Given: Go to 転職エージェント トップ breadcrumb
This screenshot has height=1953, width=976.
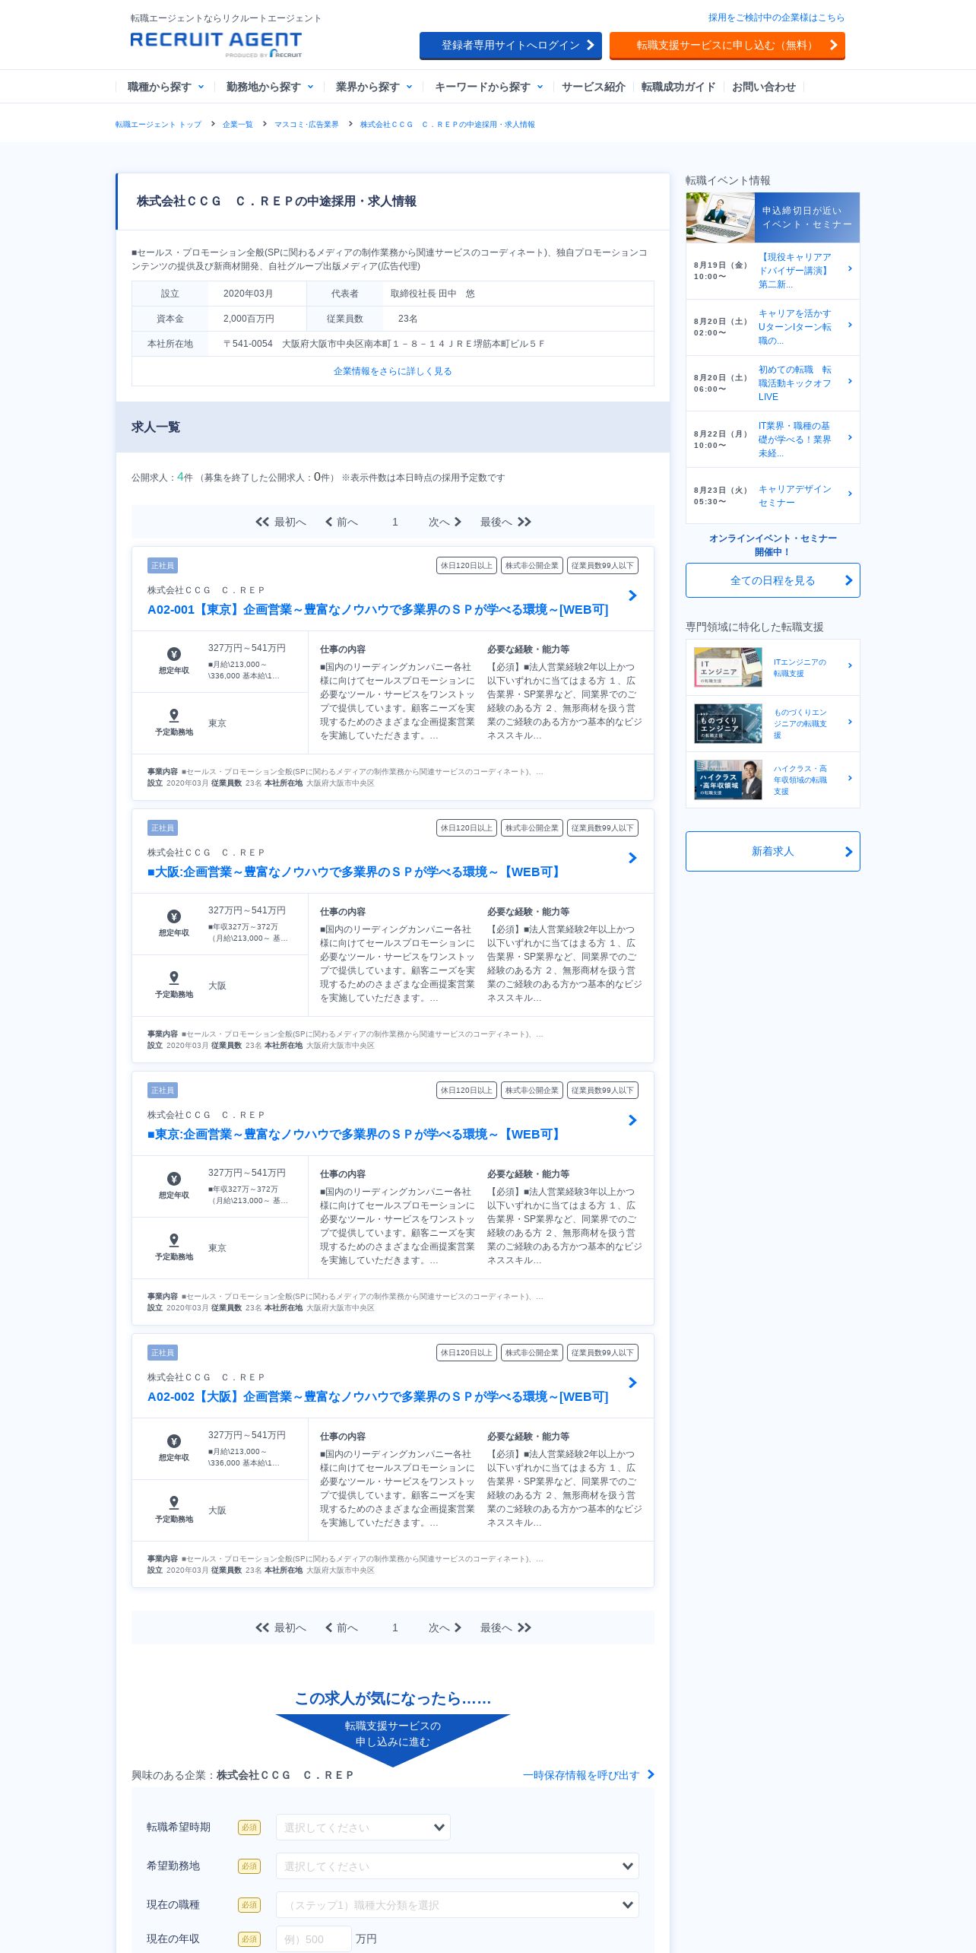Looking at the screenshot, I should (158, 124).
